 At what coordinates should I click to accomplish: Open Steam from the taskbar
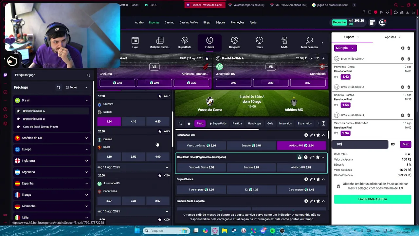[234, 231]
